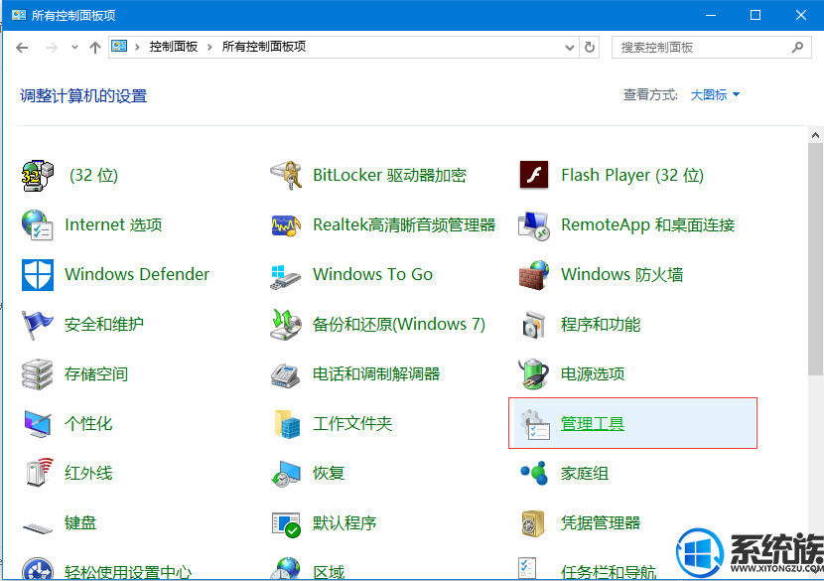Expand the address bar history dropdown

click(569, 48)
